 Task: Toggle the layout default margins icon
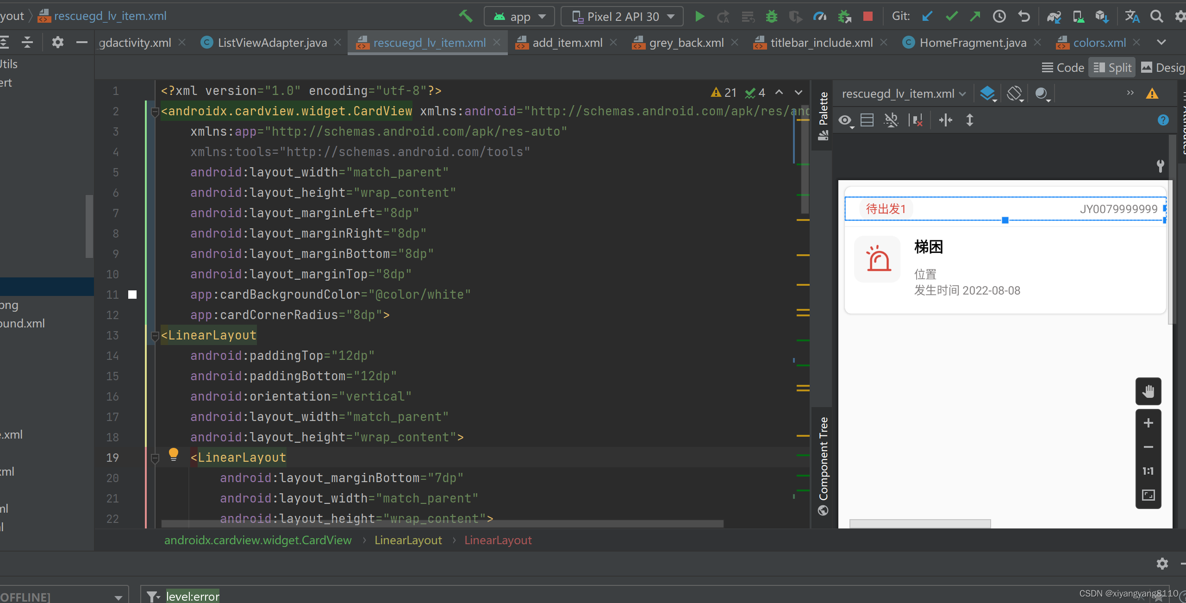(x=867, y=120)
